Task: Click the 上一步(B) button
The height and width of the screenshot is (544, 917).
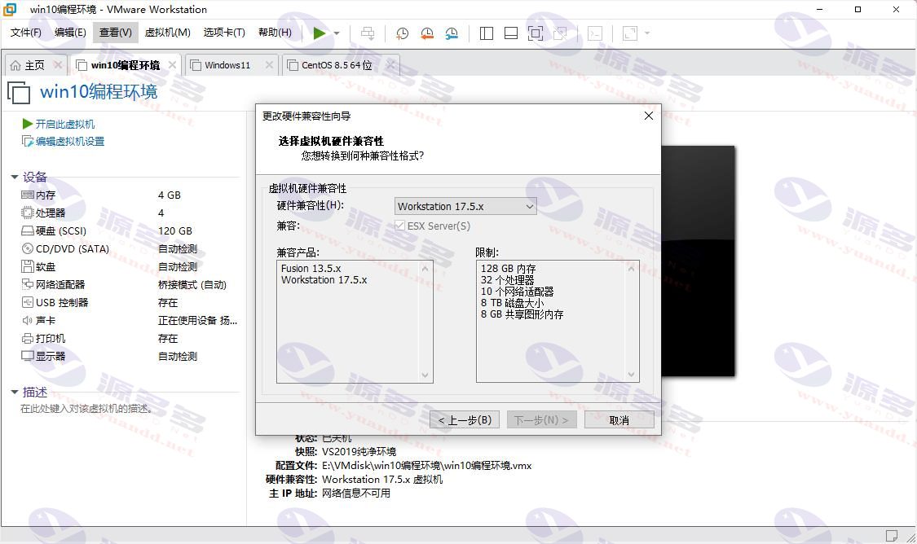Action: tap(465, 420)
